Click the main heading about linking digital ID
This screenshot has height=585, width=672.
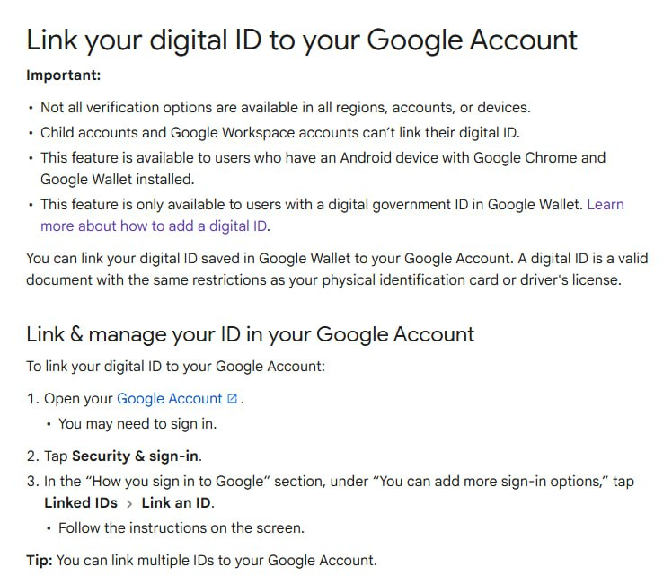click(x=302, y=40)
